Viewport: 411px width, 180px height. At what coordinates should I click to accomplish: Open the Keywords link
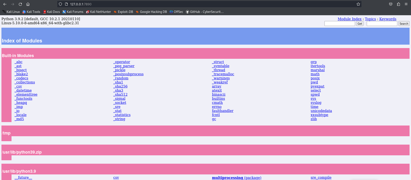pyautogui.click(x=387, y=19)
